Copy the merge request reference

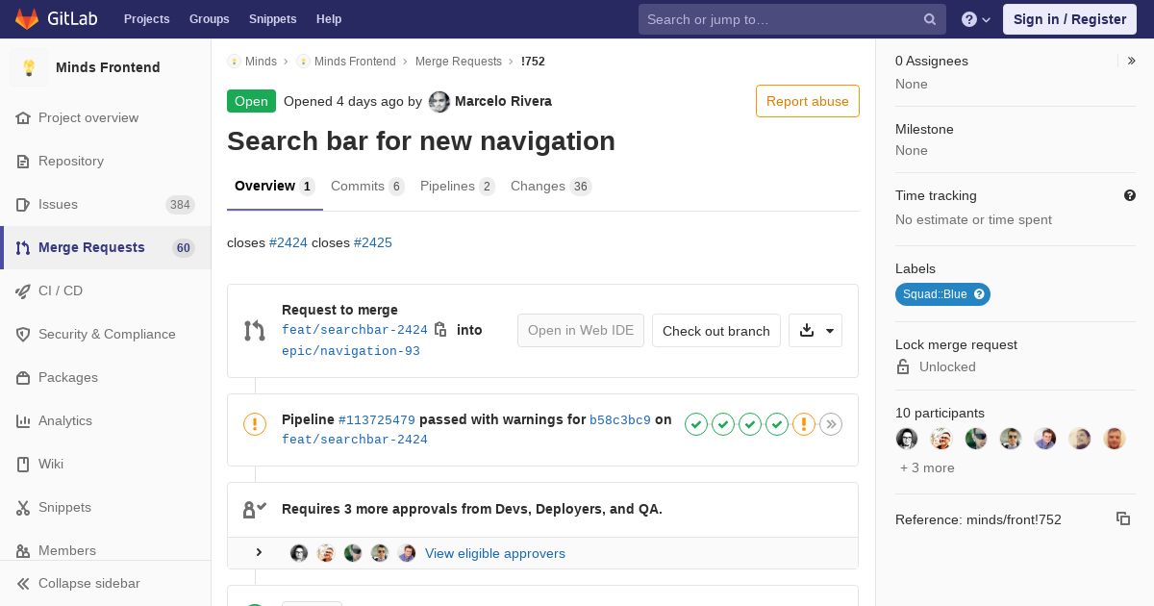point(1123,518)
